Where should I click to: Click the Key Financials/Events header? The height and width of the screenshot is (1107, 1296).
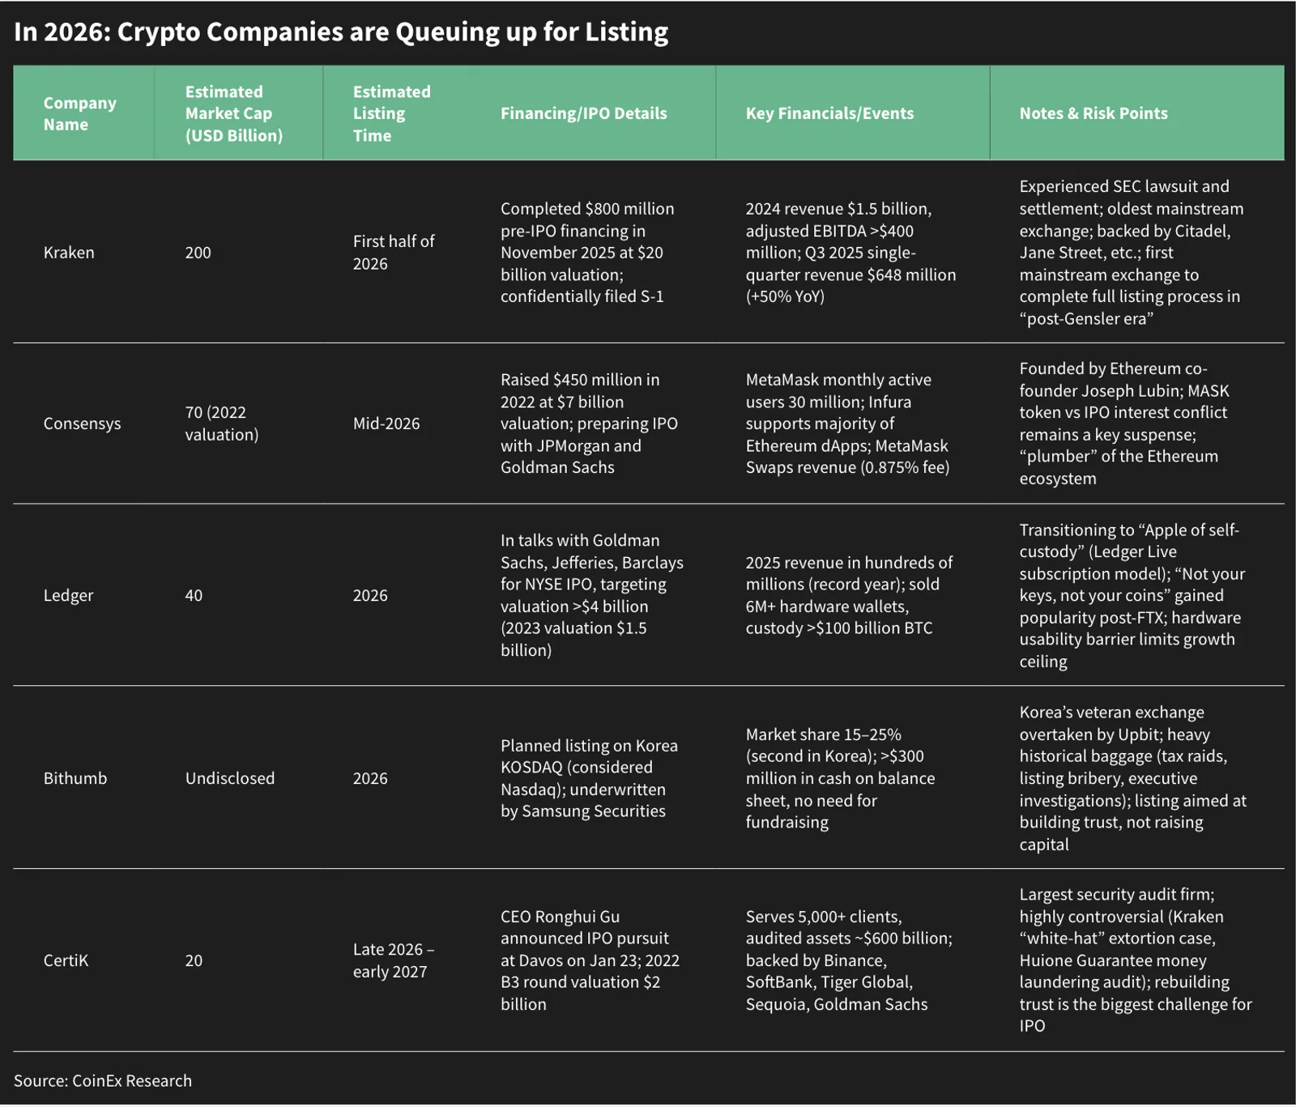tap(829, 114)
